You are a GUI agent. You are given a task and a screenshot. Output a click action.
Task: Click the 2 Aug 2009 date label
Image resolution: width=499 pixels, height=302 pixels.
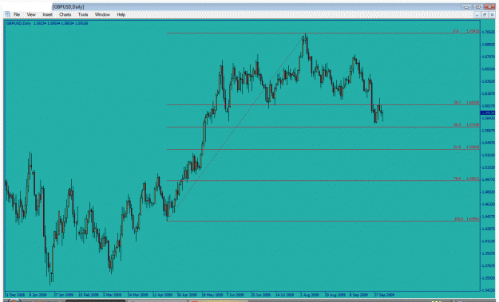[309, 295]
